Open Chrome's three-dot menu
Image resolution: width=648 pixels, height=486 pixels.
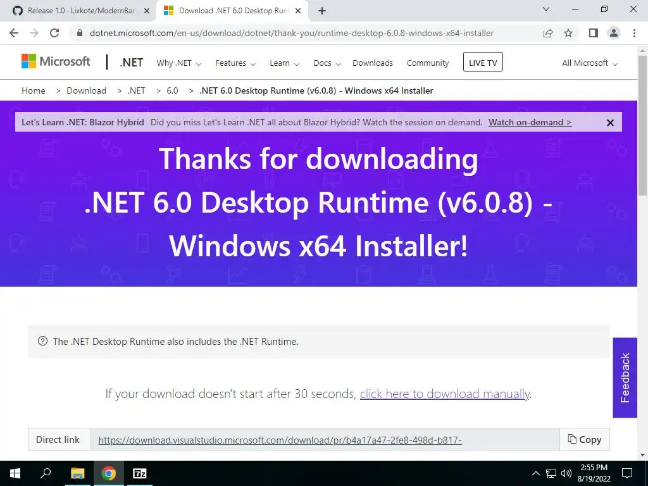634,33
